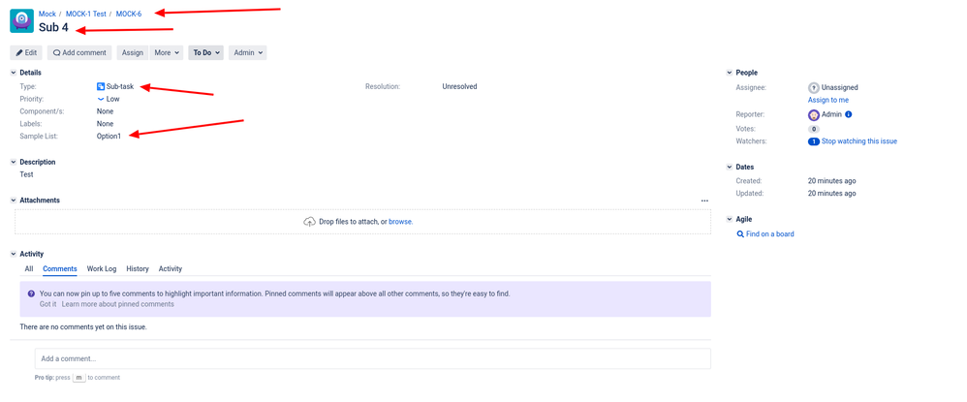Viewport: 967px width, 402px height.
Task: Click the Updated date value
Action: [832, 194]
